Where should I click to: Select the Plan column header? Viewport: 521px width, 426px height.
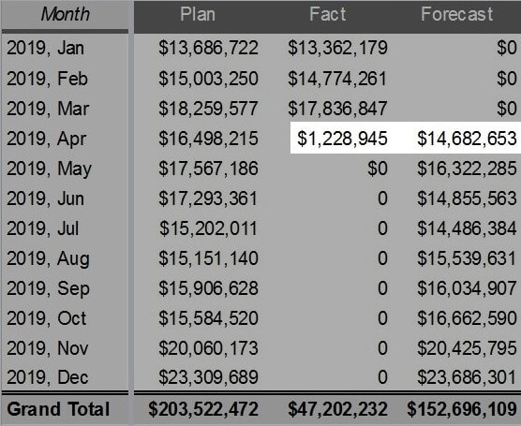[x=198, y=15]
